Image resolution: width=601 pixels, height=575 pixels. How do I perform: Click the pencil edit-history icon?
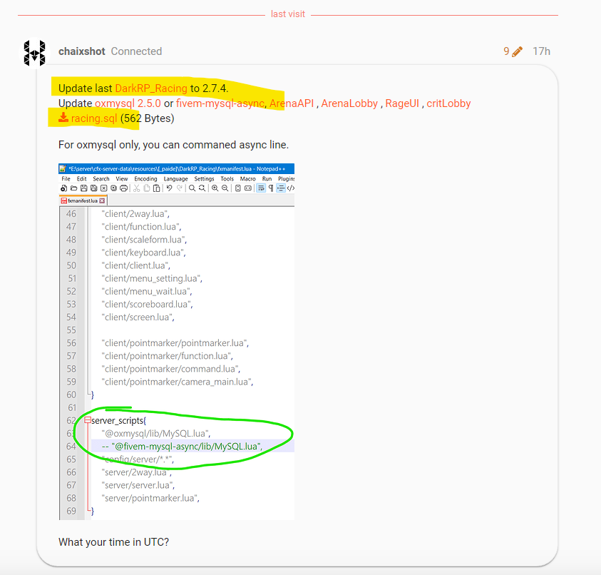517,51
